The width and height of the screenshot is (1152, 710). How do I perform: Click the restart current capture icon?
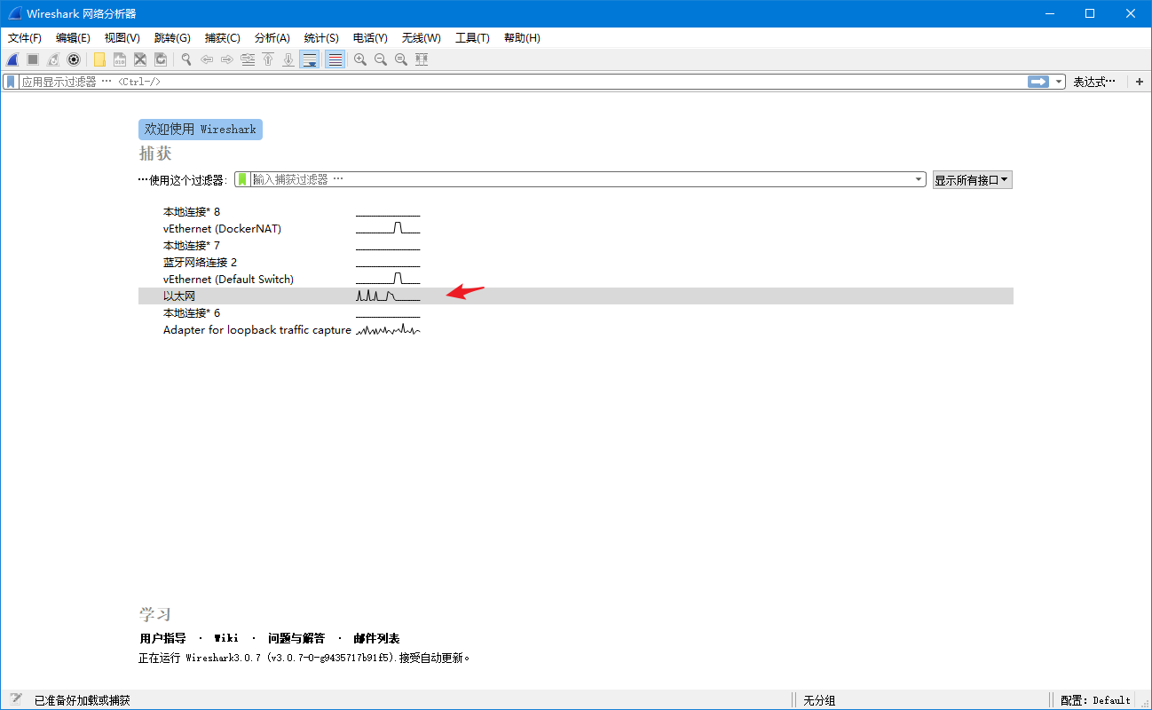[53, 59]
